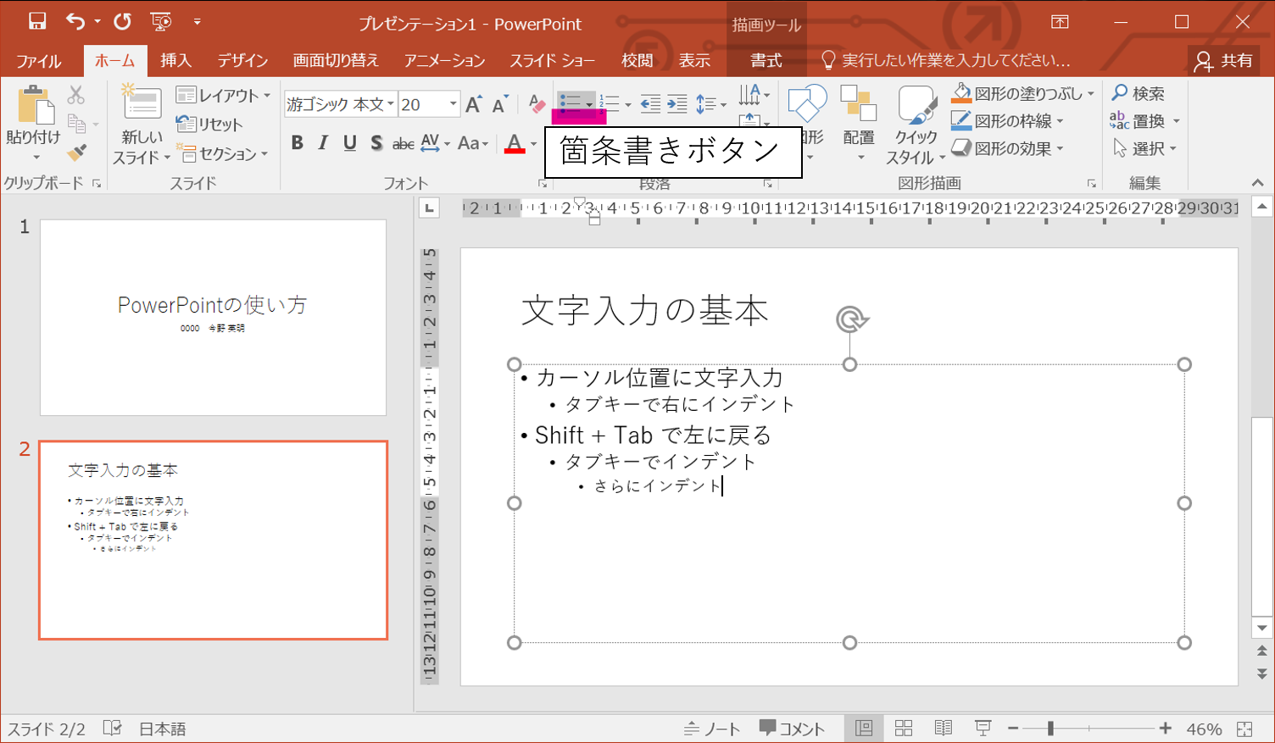The height and width of the screenshot is (743, 1275).
Task: Toggle underline formatting
Action: [x=349, y=143]
